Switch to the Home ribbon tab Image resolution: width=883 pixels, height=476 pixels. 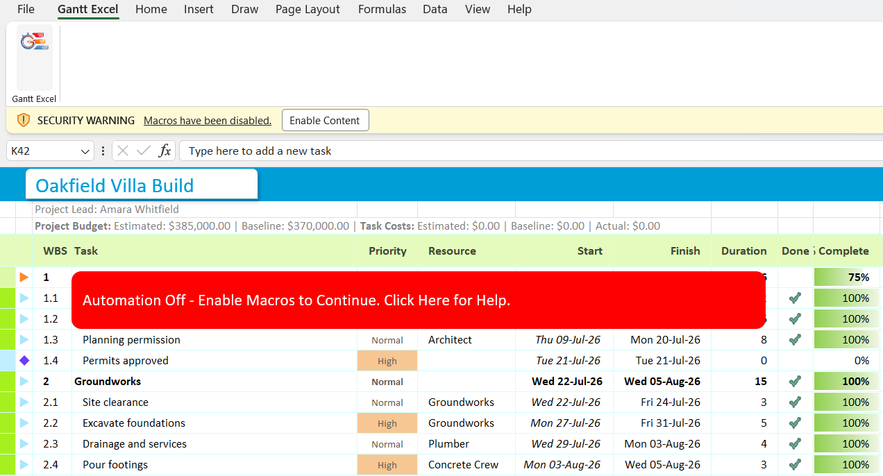151,9
